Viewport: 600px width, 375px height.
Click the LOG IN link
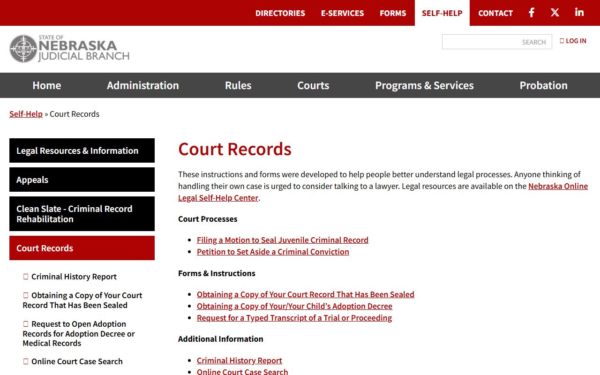click(573, 41)
